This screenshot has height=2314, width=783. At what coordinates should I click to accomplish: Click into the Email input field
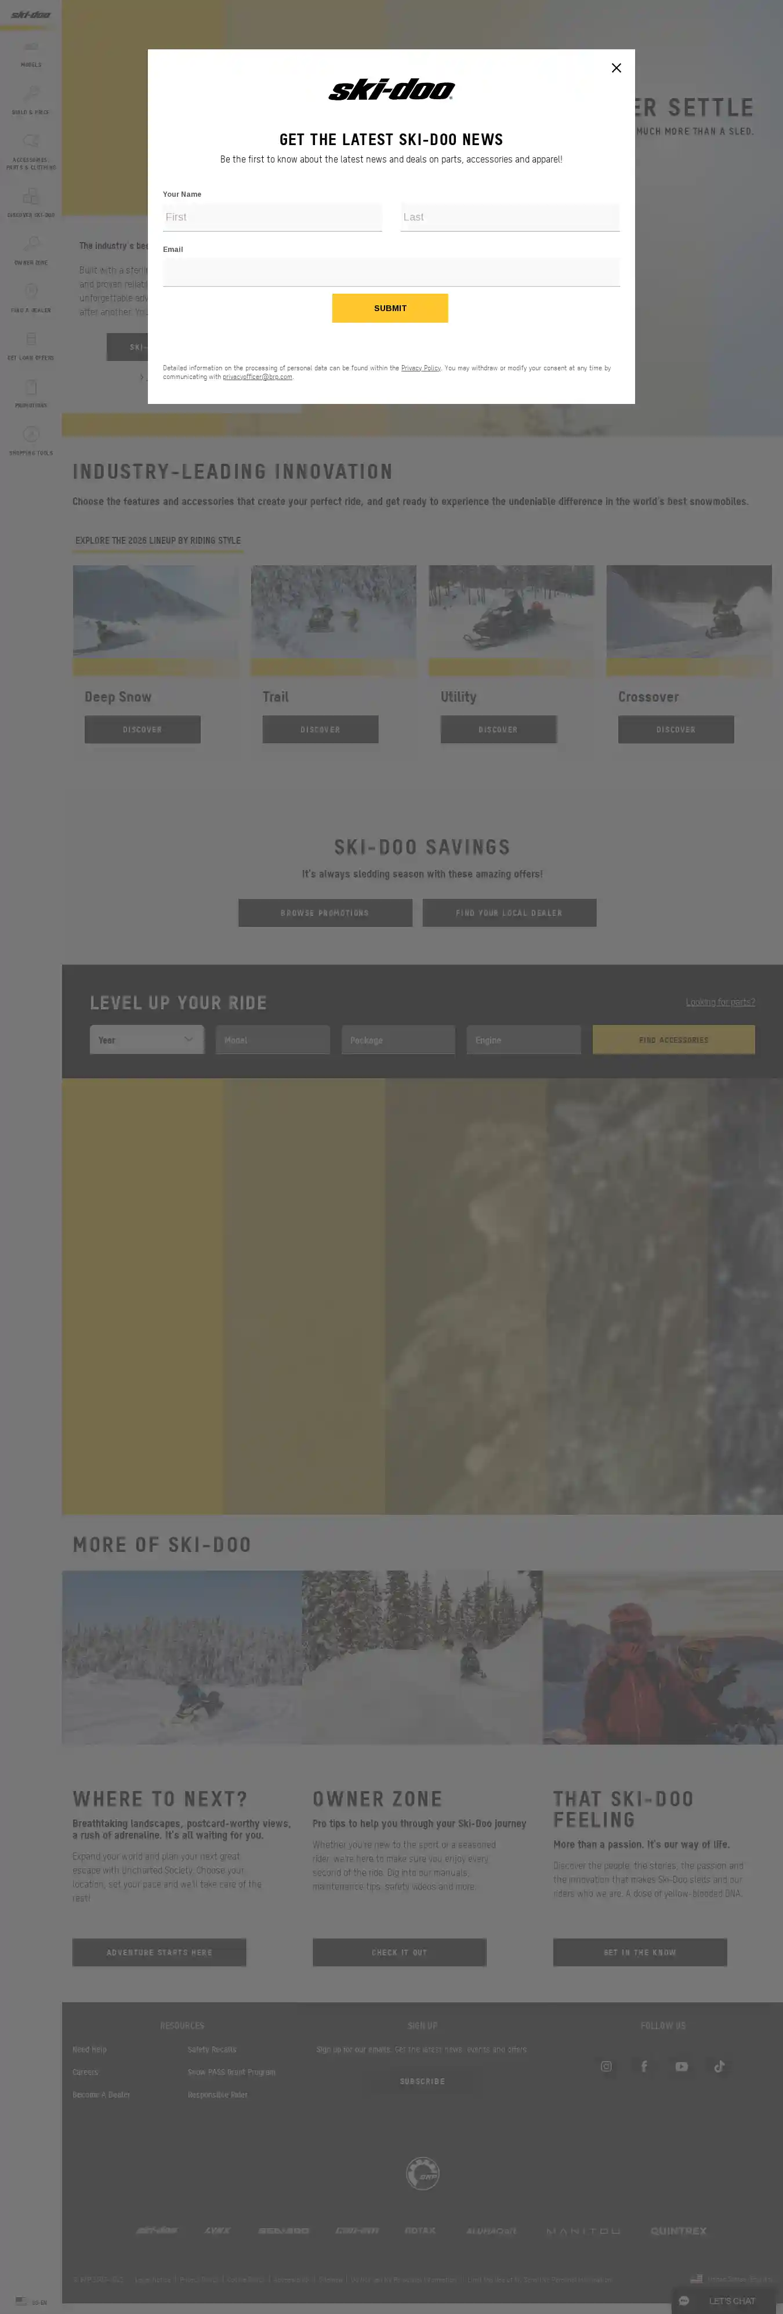point(390,272)
